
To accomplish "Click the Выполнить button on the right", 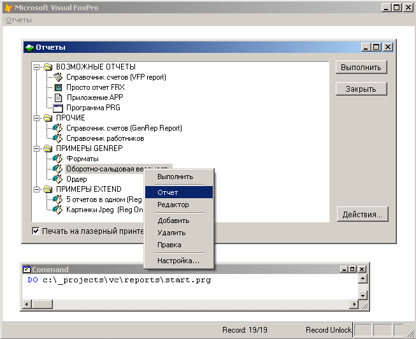I will point(361,68).
